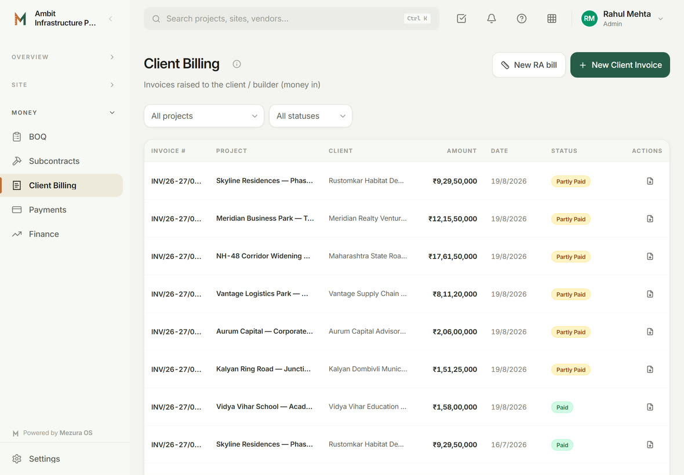Click the Settings gear icon

(17, 459)
